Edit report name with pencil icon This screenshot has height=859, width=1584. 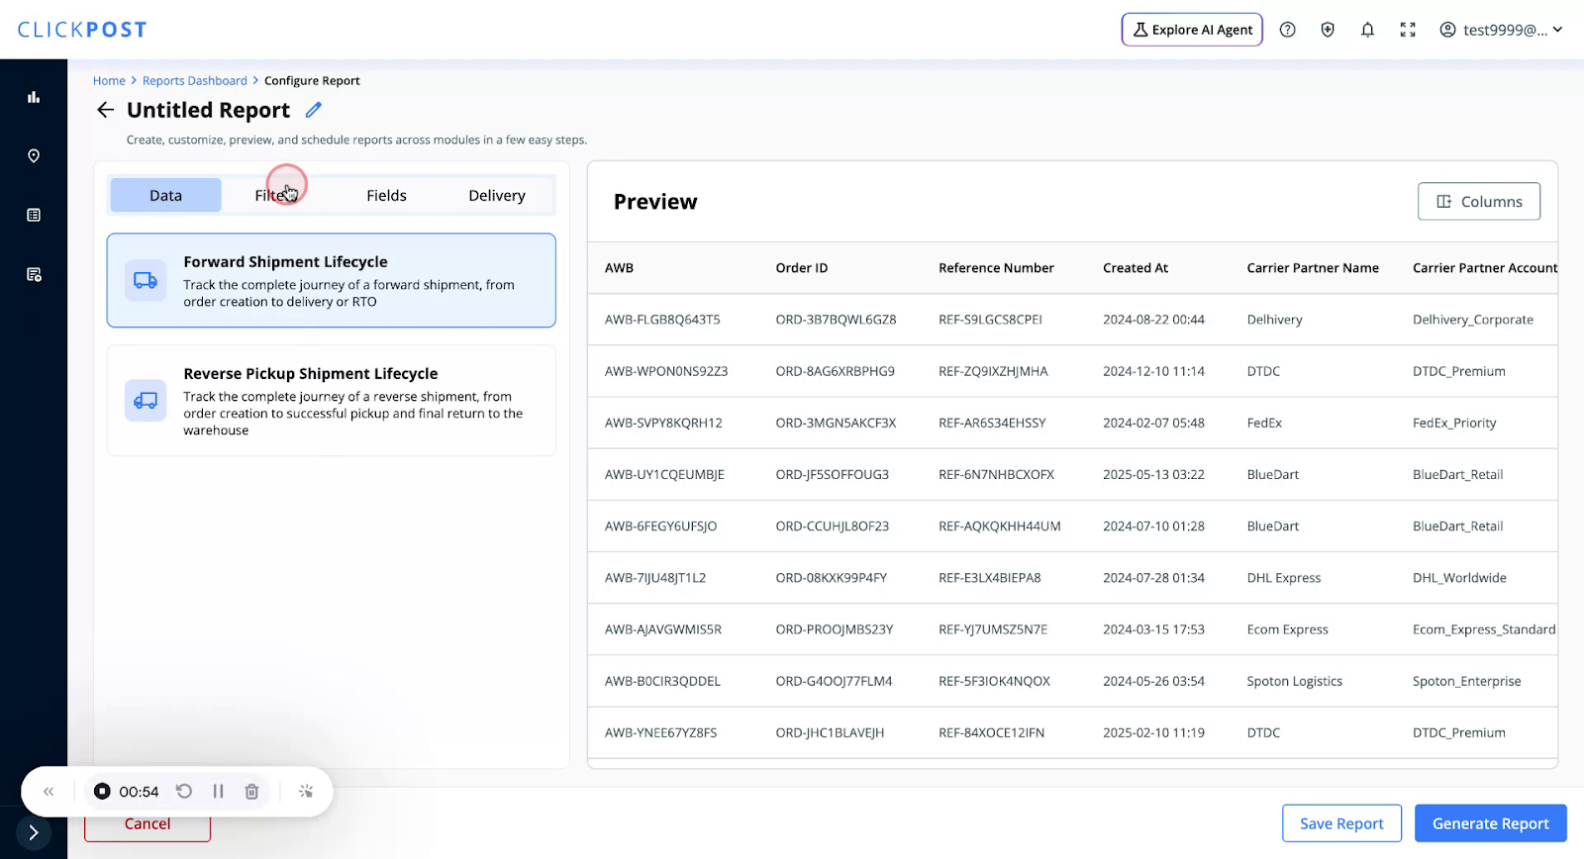point(313,110)
